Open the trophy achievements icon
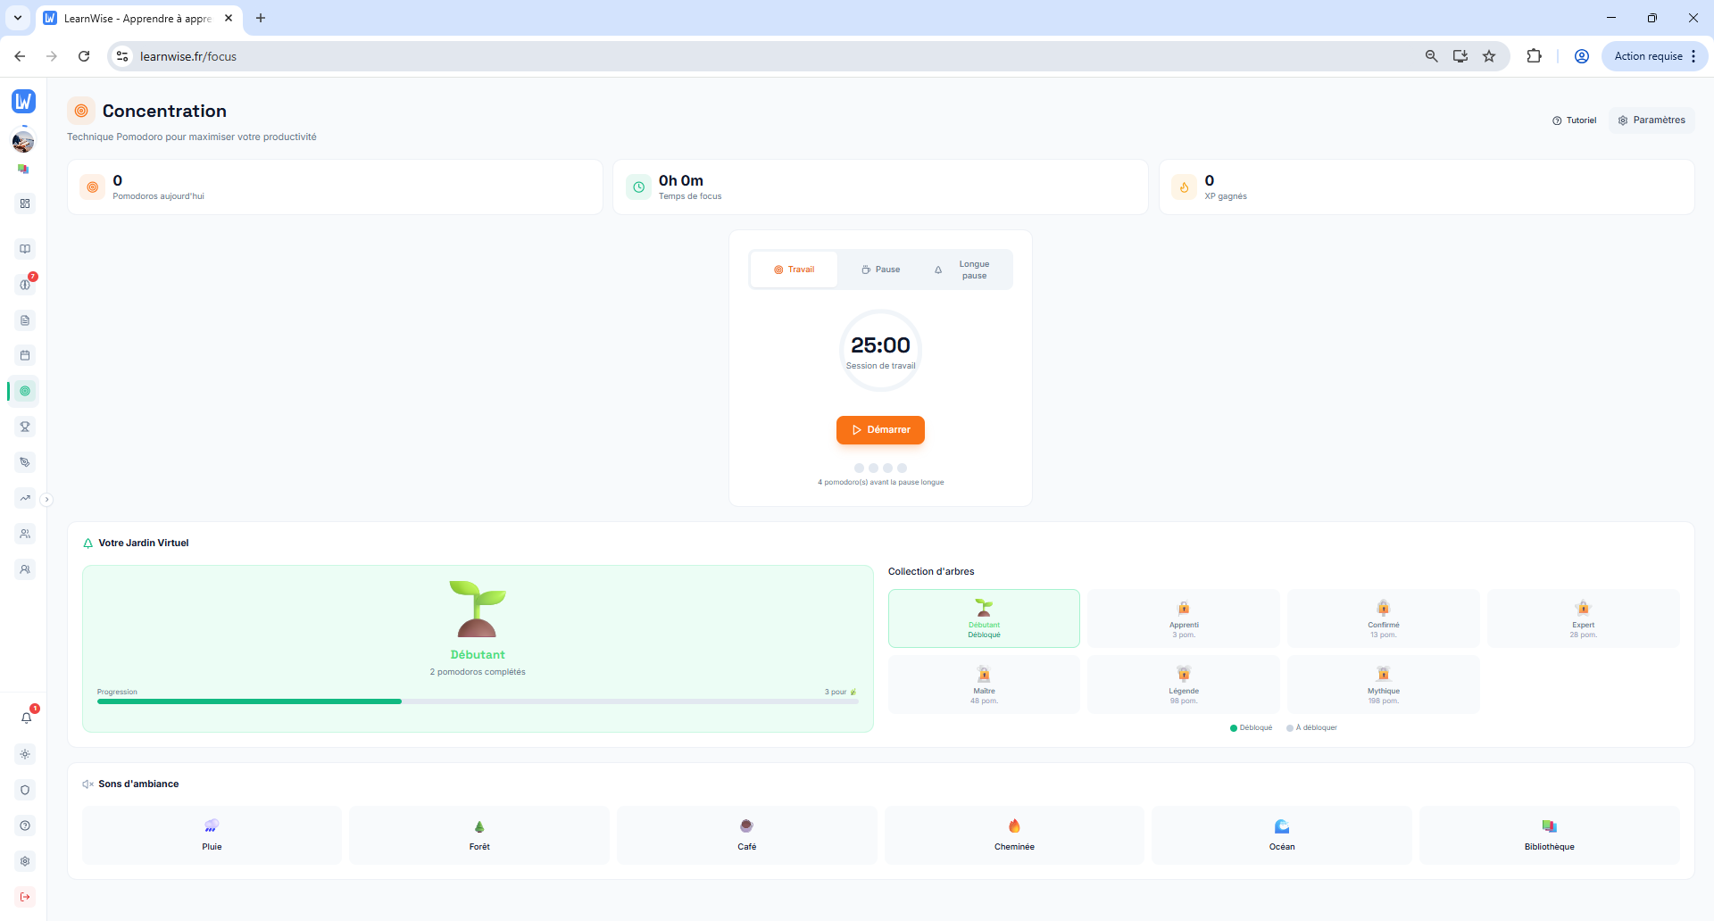The width and height of the screenshot is (1714, 921). pyautogui.click(x=24, y=427)
